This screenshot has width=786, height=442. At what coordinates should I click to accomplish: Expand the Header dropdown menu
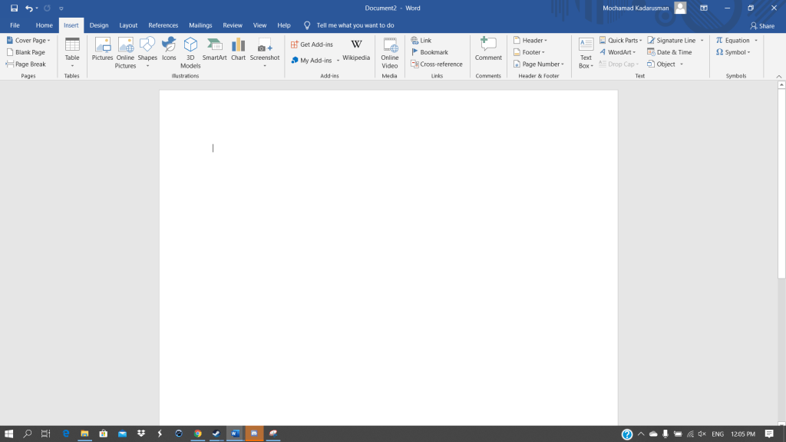(x=530, y=41)
